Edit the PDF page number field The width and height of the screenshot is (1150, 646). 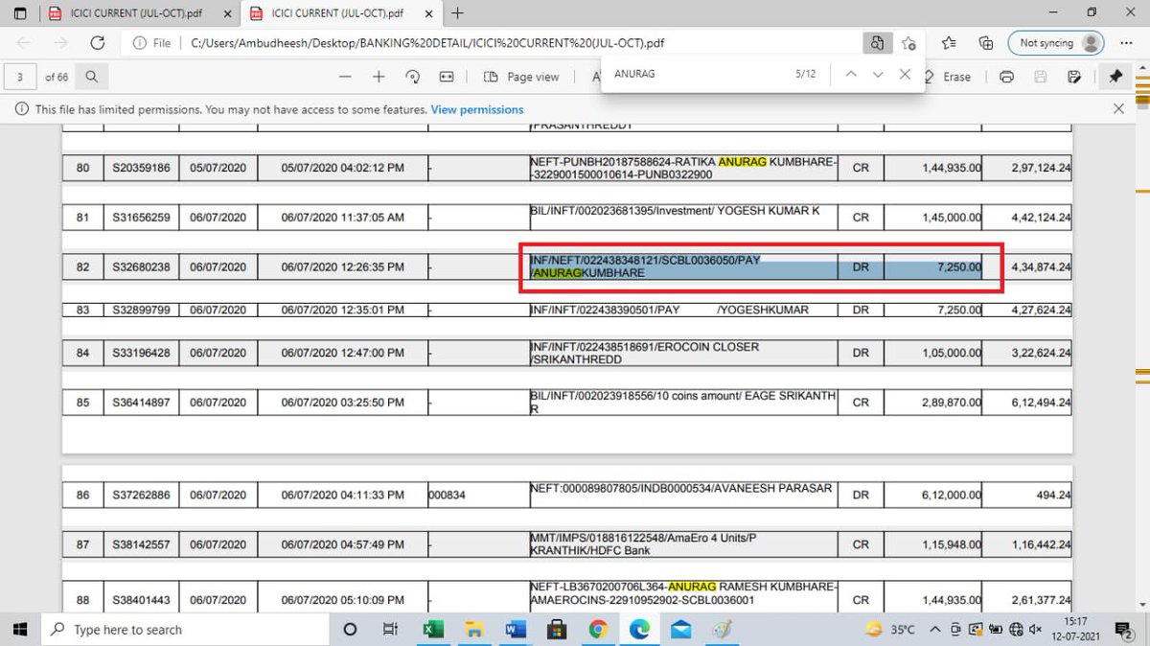pos(21,77)
